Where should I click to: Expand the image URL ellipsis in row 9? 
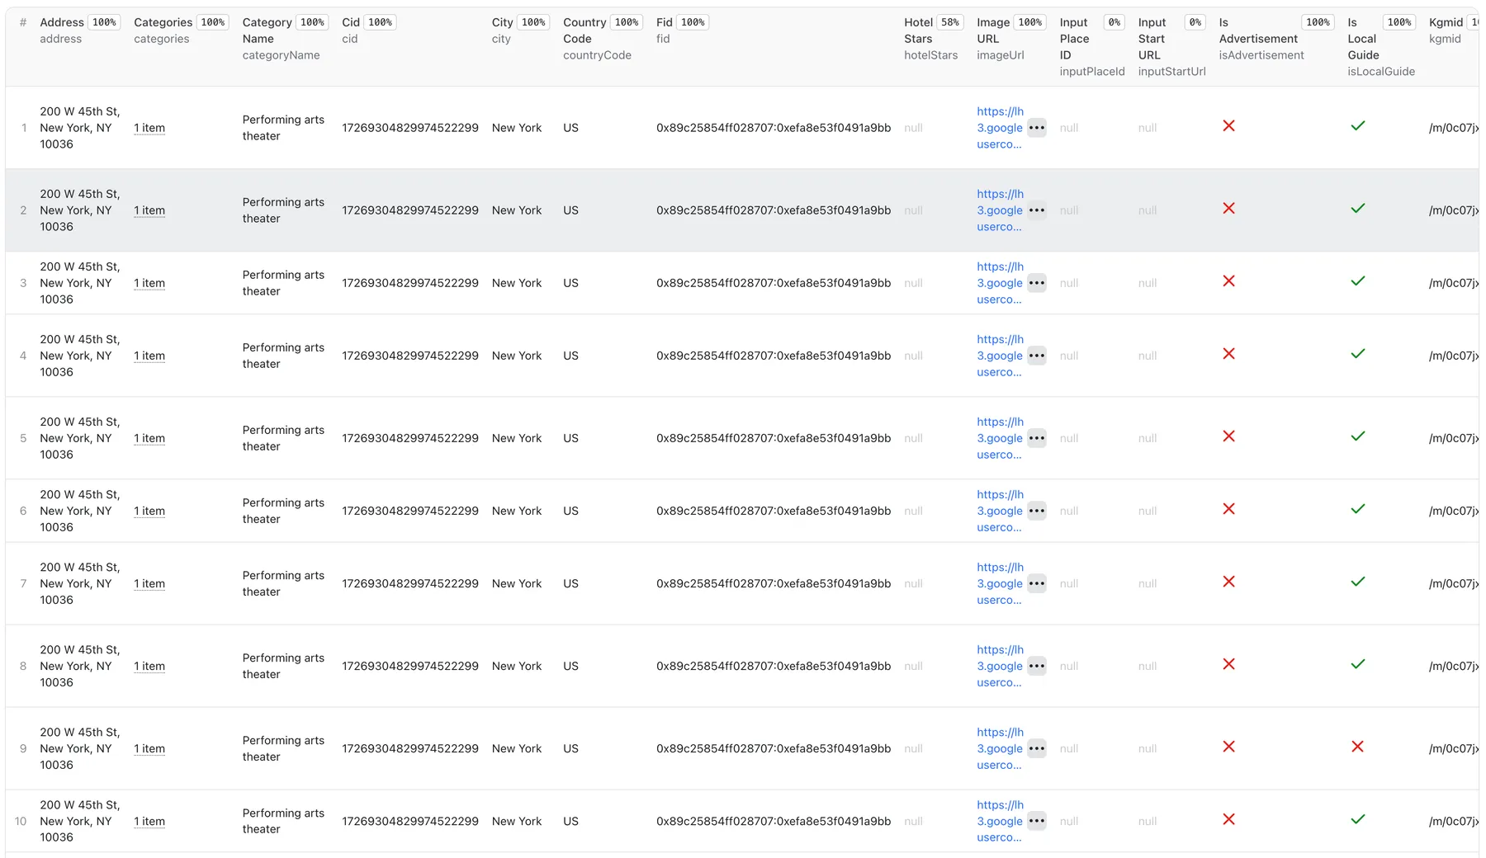pos(1037,748)
